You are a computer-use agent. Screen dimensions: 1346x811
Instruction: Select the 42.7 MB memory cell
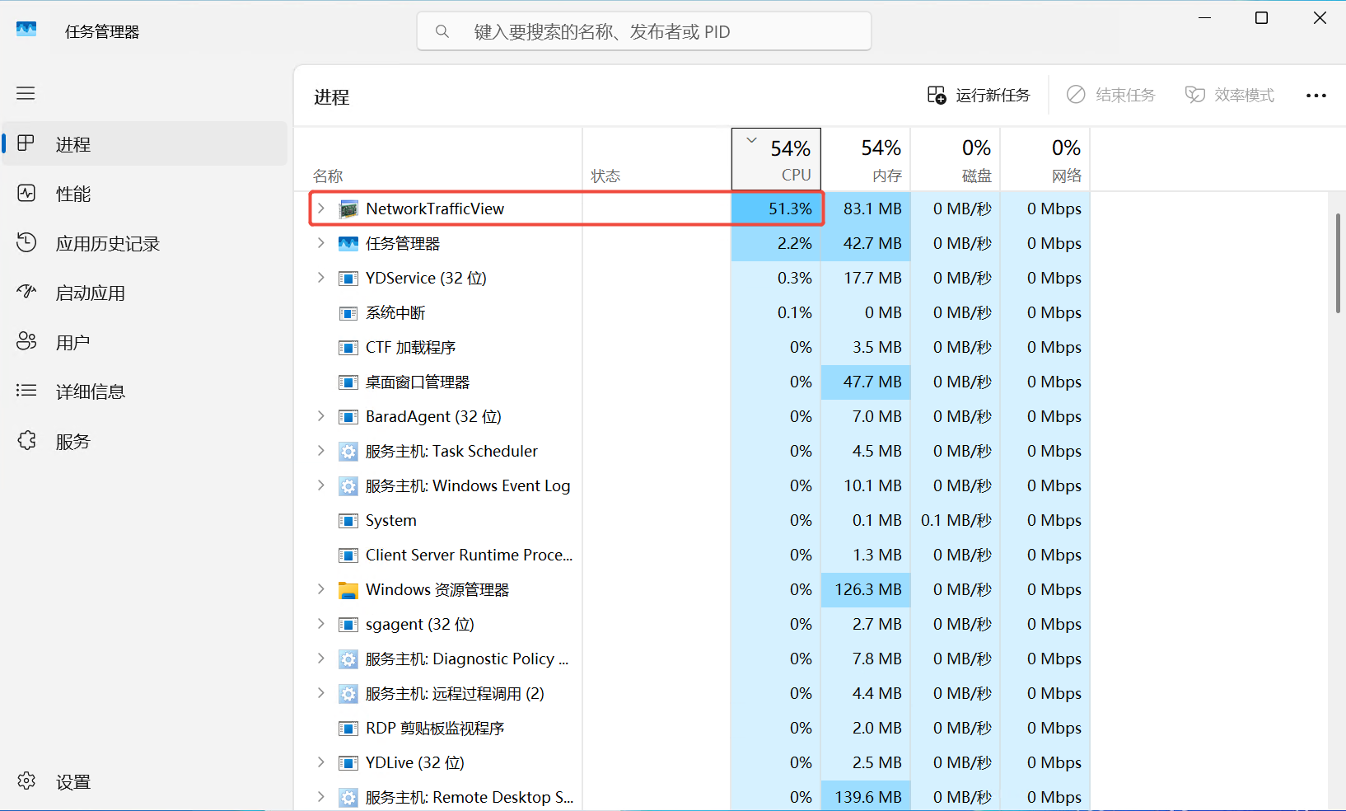(x=866, y=243)
